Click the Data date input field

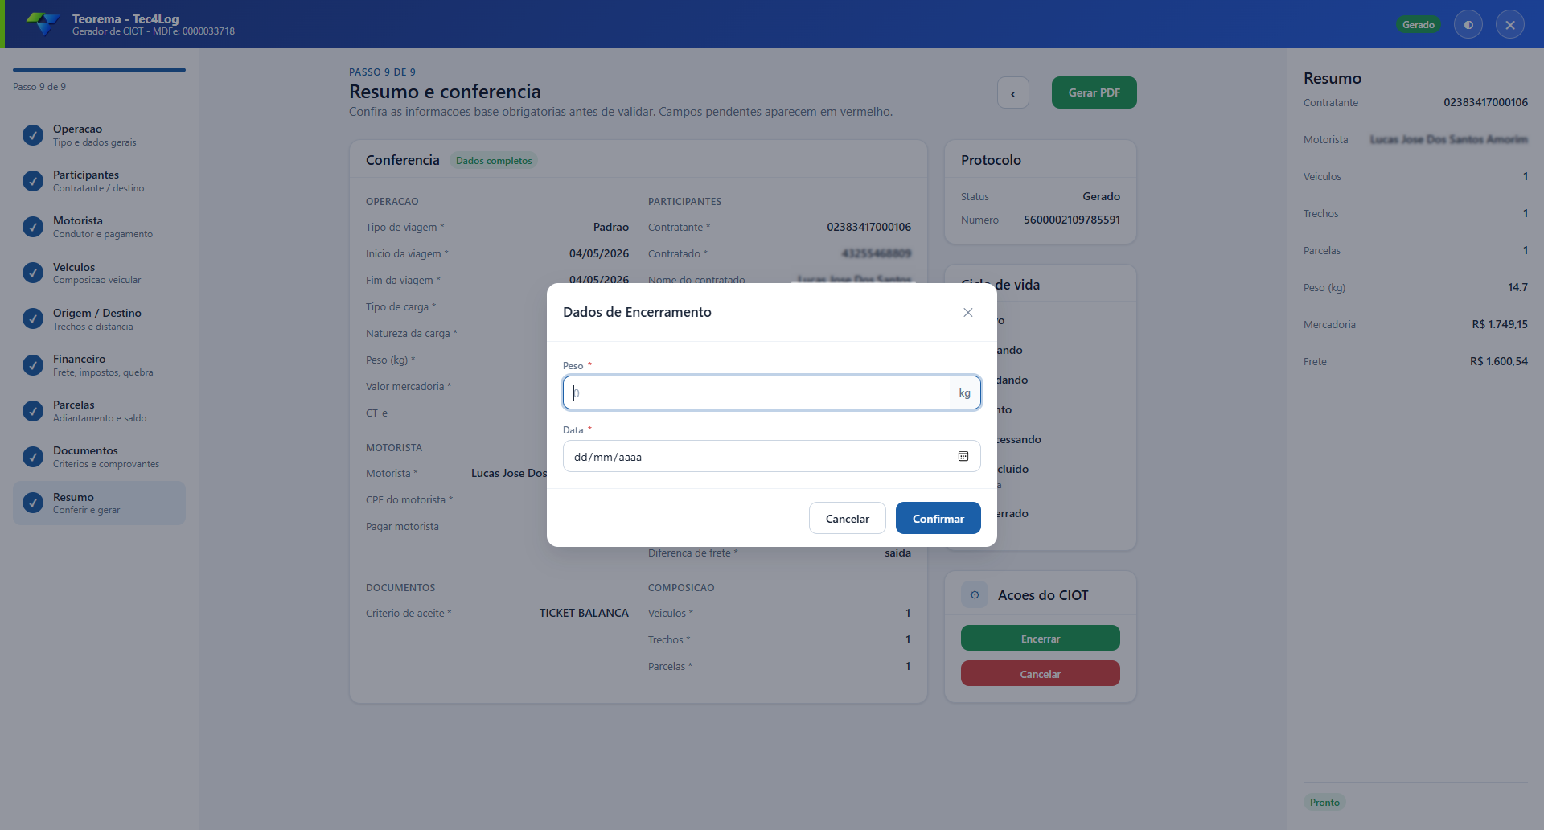point(772,456)
